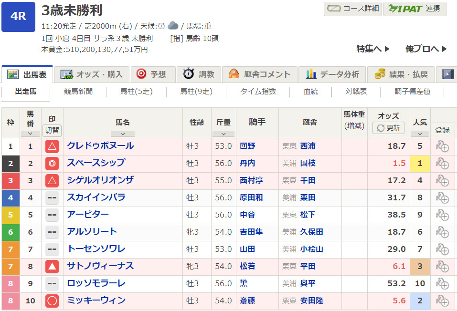The image size is (457, 311).
Task: Click the 4R race number badge
Action: coord(18,17)
